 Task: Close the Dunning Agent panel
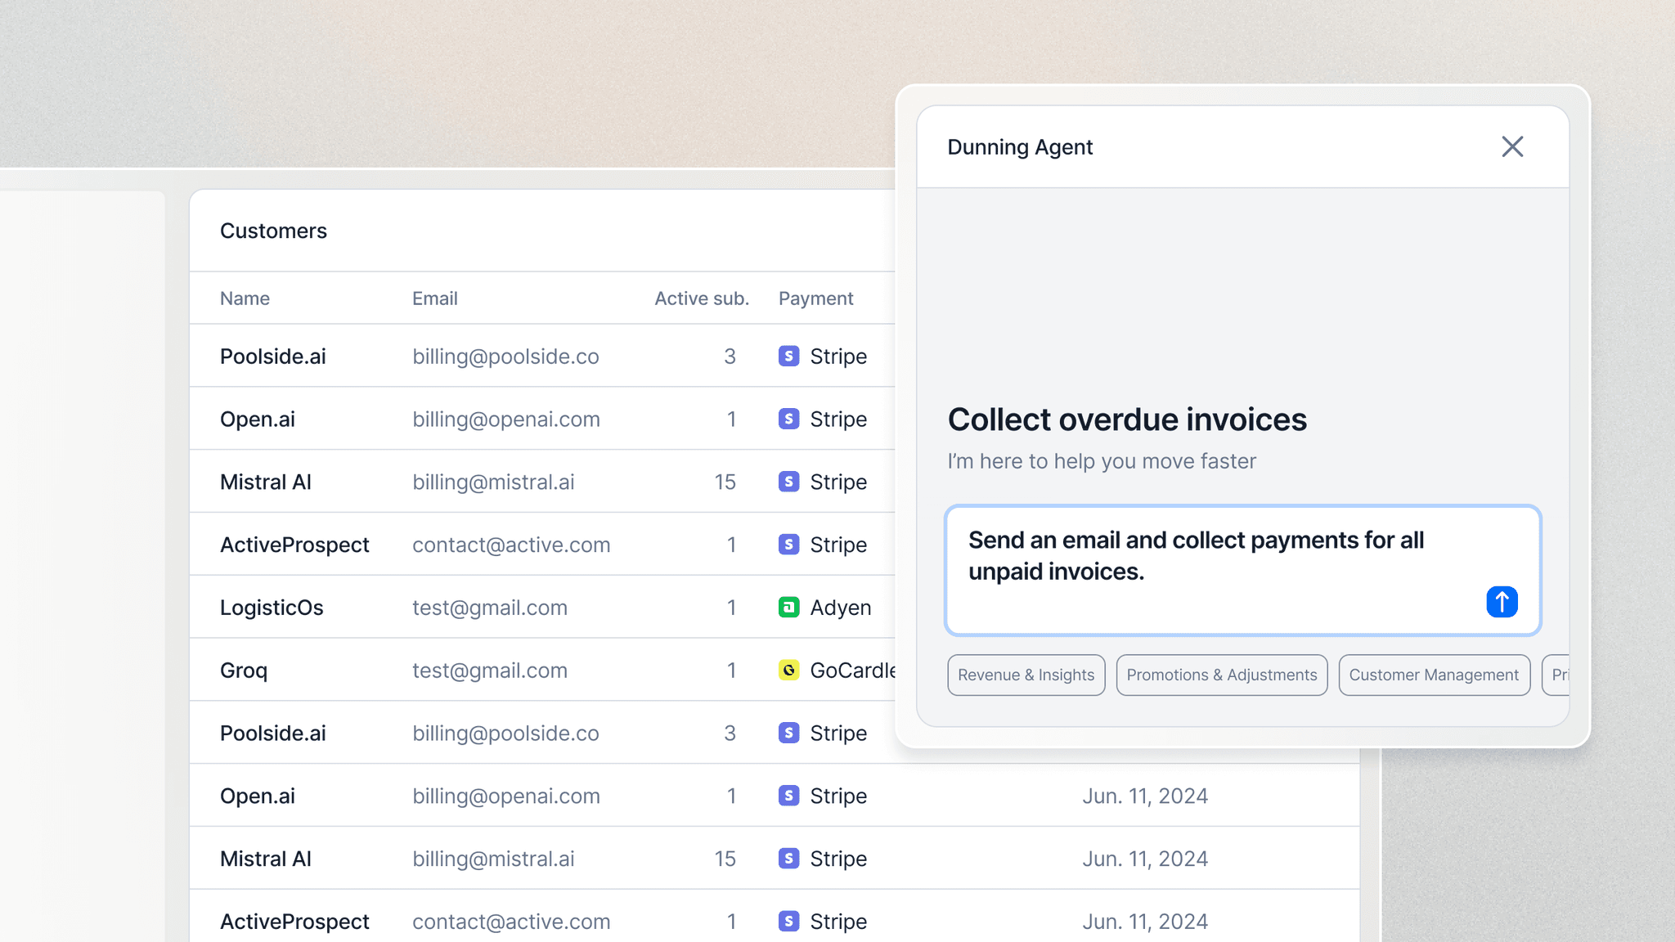coord(1512,146)
